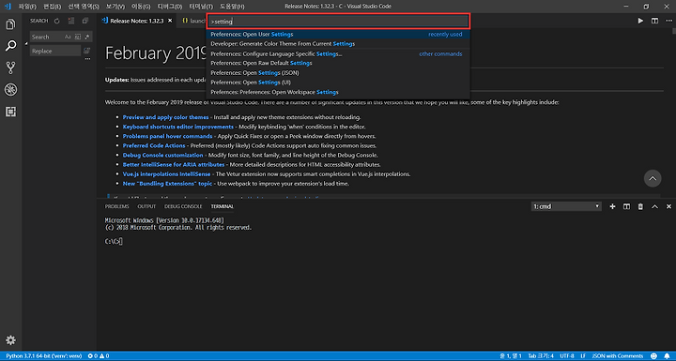676x361 pixels.
Task: Open the 이동(G) menu
Action: (141, 7)
